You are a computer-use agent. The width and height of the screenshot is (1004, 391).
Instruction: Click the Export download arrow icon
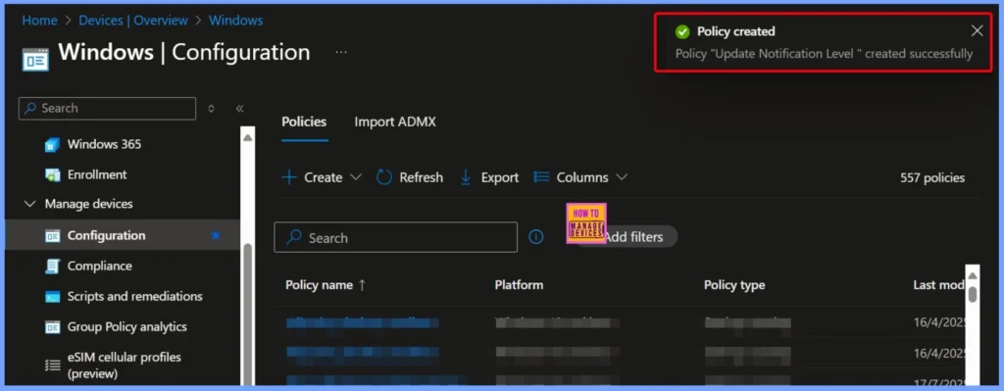466,177
